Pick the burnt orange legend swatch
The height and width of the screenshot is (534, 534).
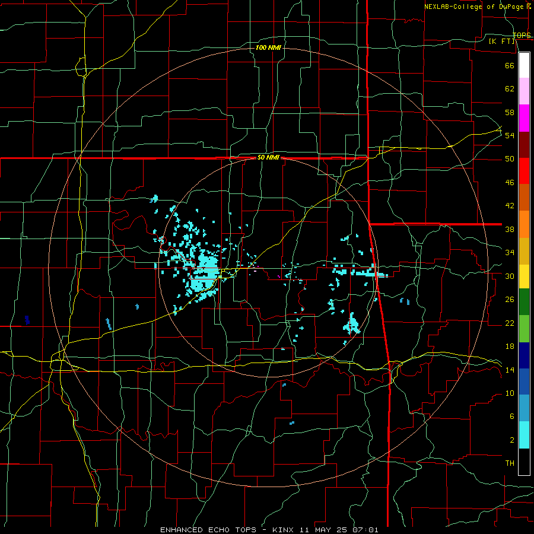(x=524, y=197)
